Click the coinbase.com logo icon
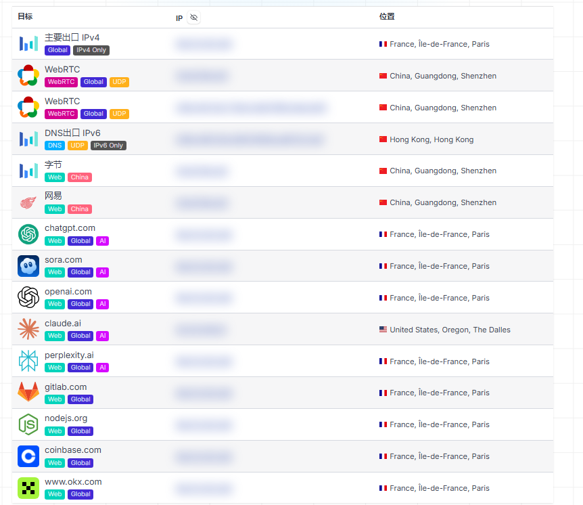 [x=28, y=456]
